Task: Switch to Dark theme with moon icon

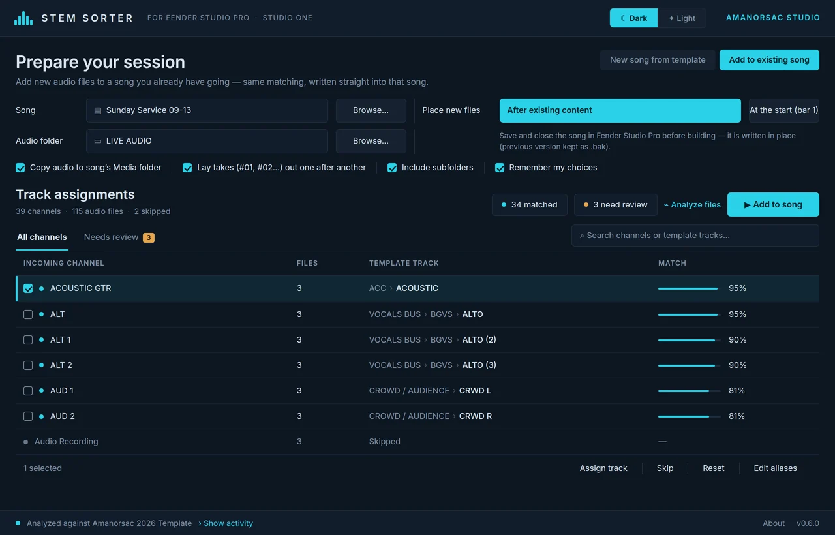Action: pyautogui.click(x=633, y=18)
